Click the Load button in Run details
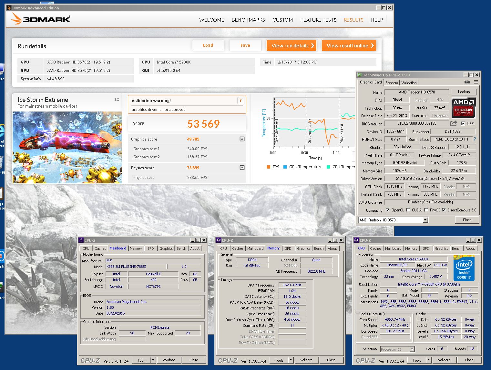The width and height of the screenshot is (491, 370). coord(208,45)
